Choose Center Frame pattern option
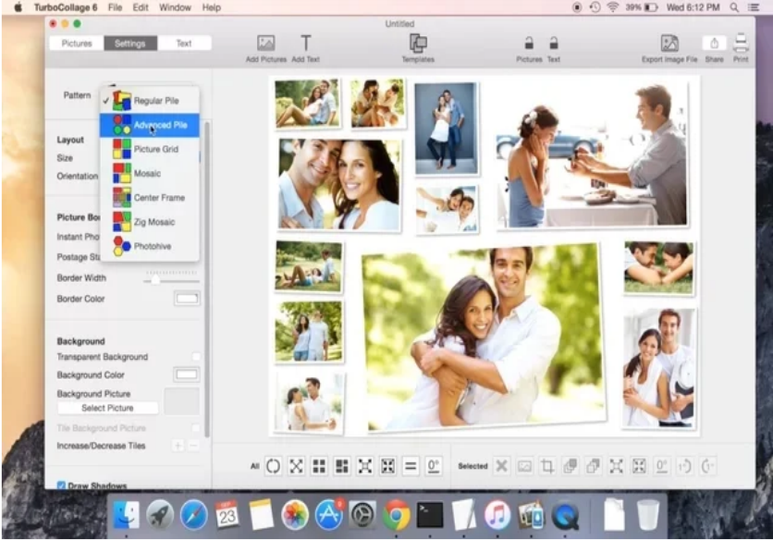Viewport: 773px width, 540px height. coord(150,198)
